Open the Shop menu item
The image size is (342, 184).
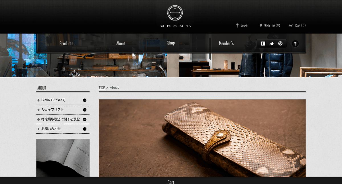(171, 43)
